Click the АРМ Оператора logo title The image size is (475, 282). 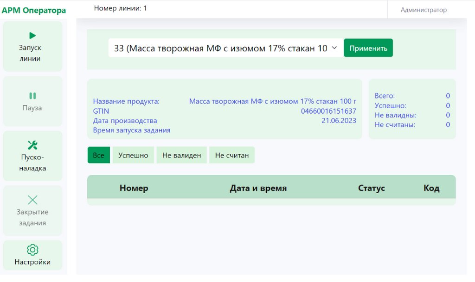pyautogui.click(x=33, y=10)
